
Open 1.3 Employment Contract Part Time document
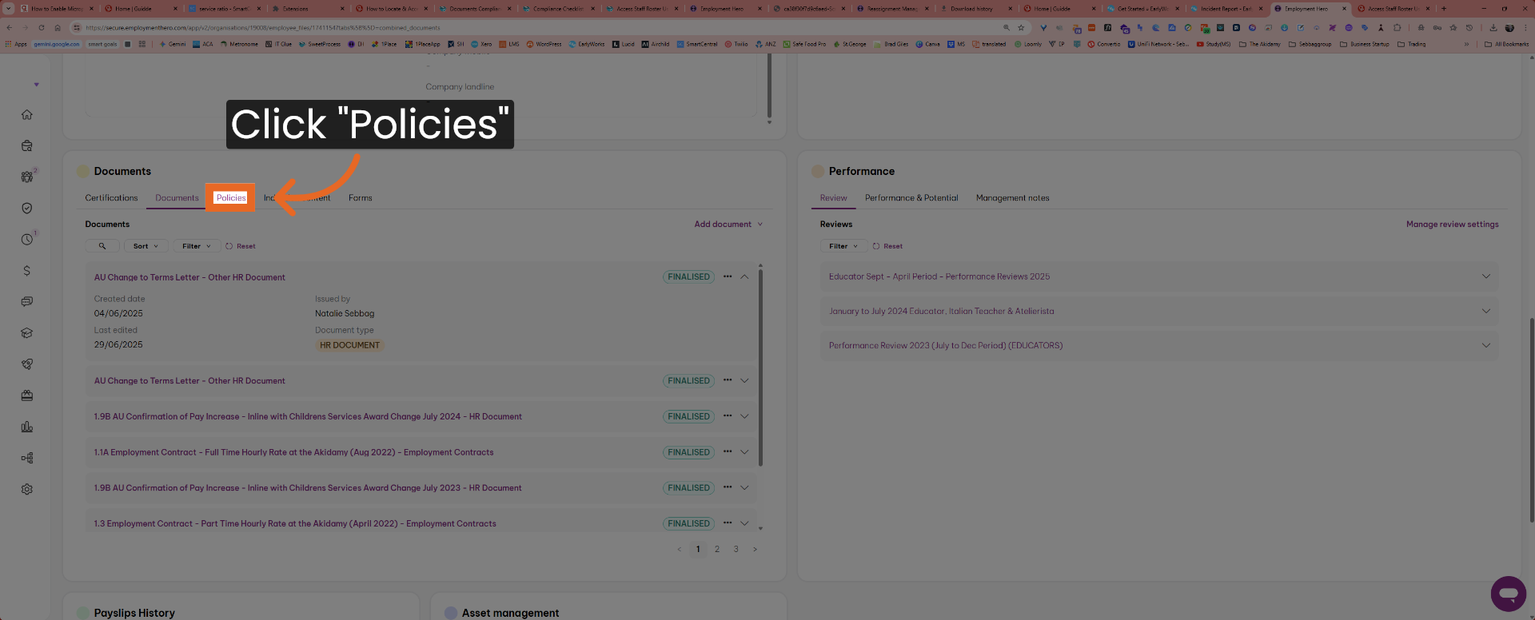tap(295, 524)
